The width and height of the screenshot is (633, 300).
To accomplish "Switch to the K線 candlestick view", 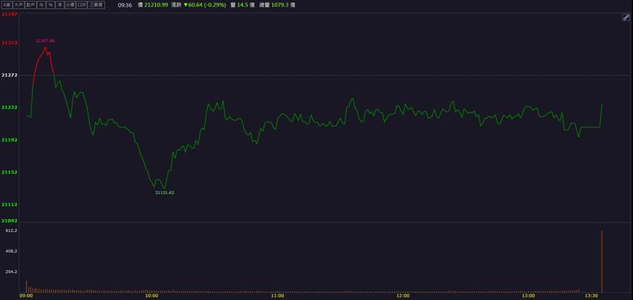I will click(7, 5).
